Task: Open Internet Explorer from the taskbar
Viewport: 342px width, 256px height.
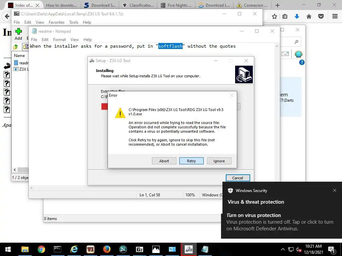Action: (74, 249)
